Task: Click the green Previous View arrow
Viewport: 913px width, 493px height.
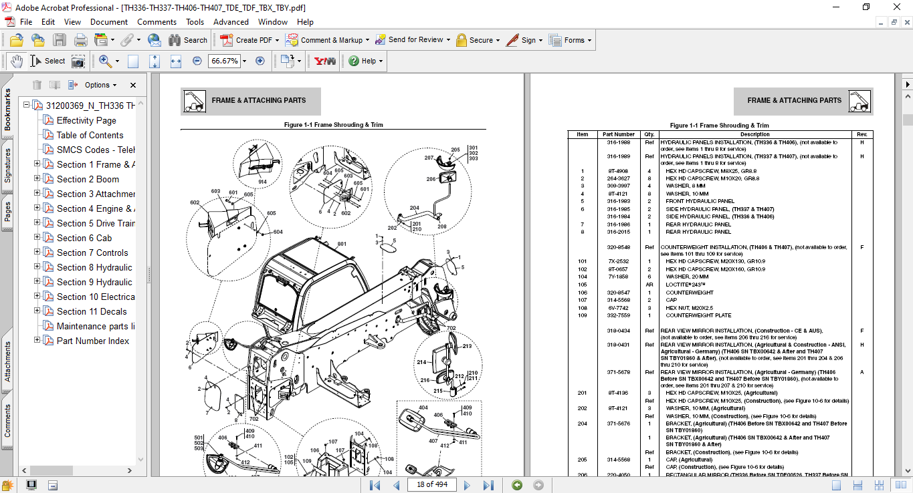Action: (517, 485)
